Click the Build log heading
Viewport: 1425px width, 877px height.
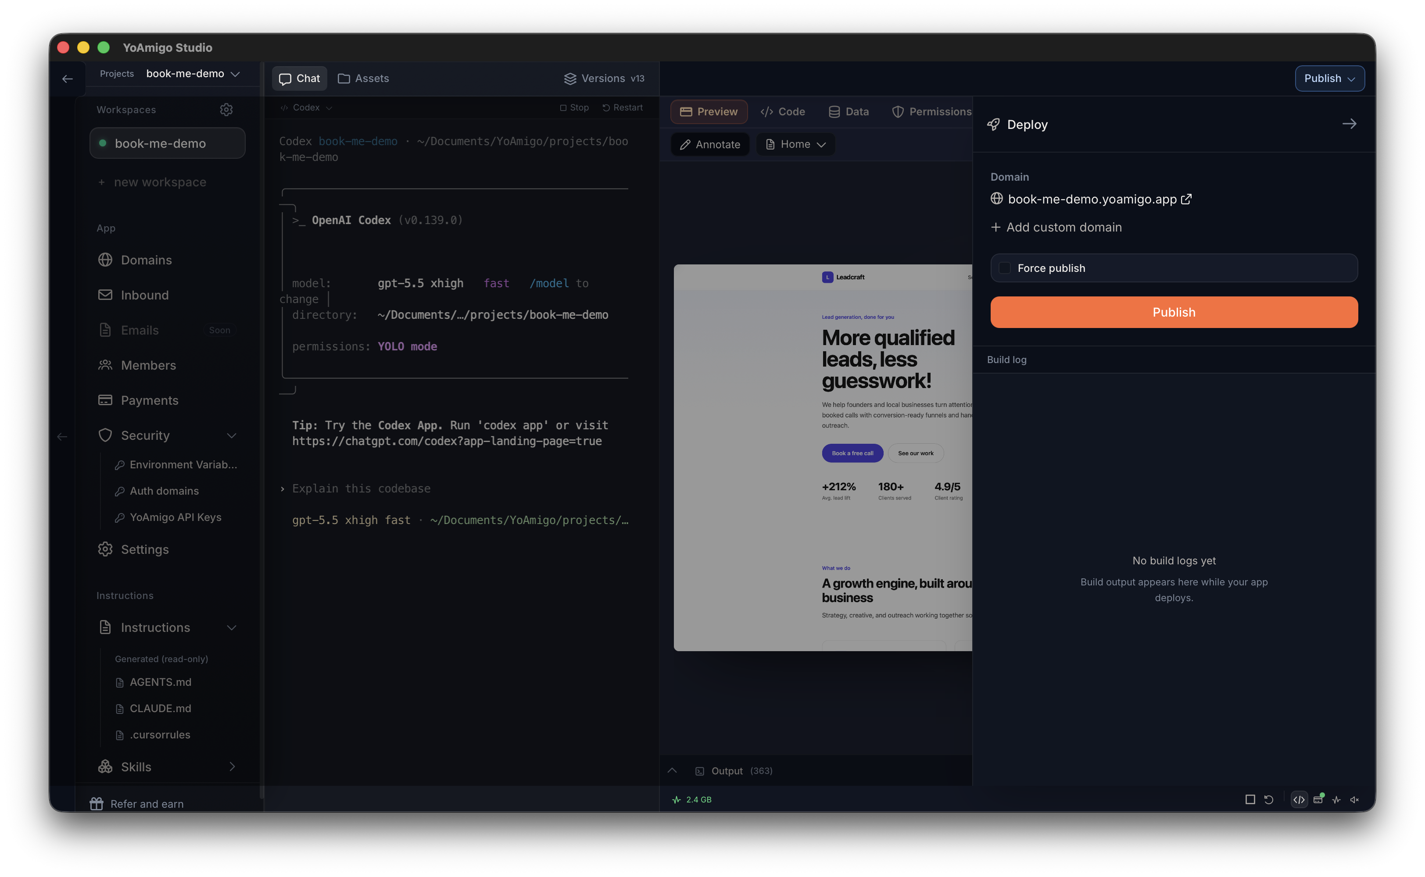coord(1006,360)
